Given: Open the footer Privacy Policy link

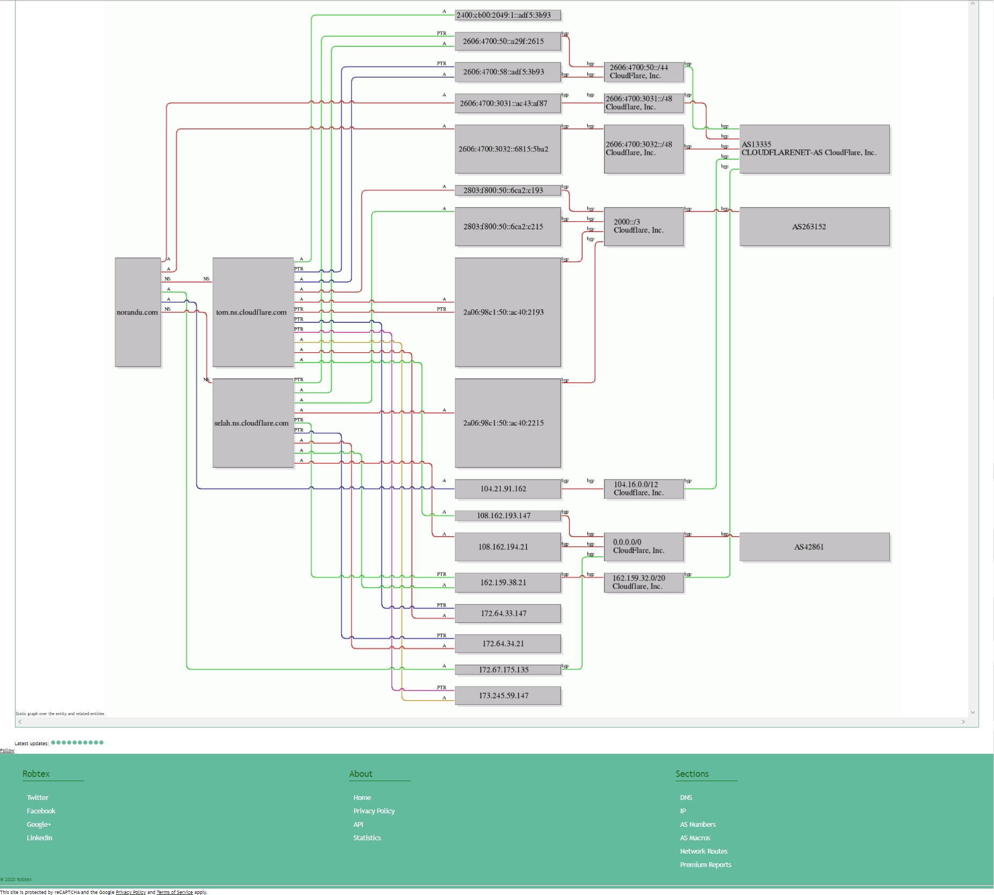Looking at the screenshot, I should click(374, 811).
